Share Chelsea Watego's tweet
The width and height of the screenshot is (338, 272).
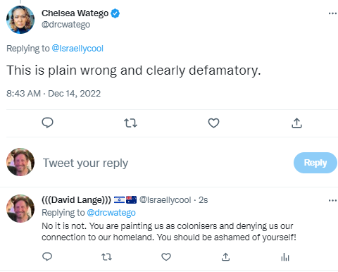tap(296, 123)
